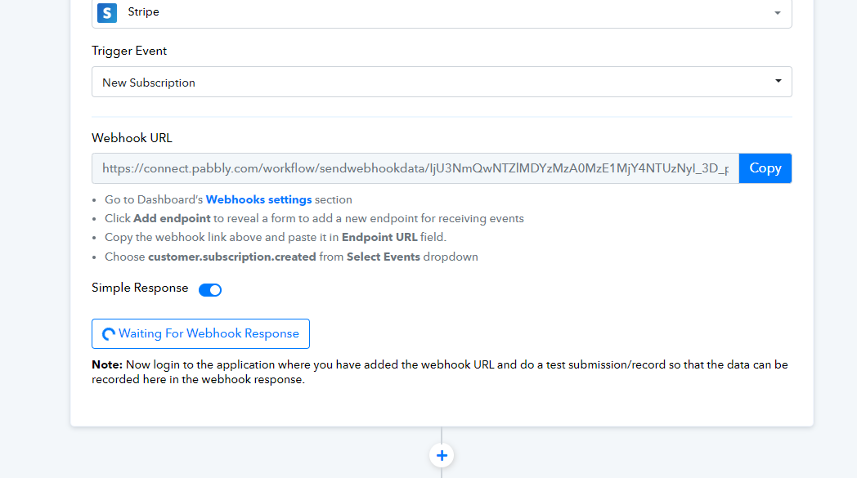Open the Stripe app selection dropdown
857x478 pixels.
tap(442, 13)
